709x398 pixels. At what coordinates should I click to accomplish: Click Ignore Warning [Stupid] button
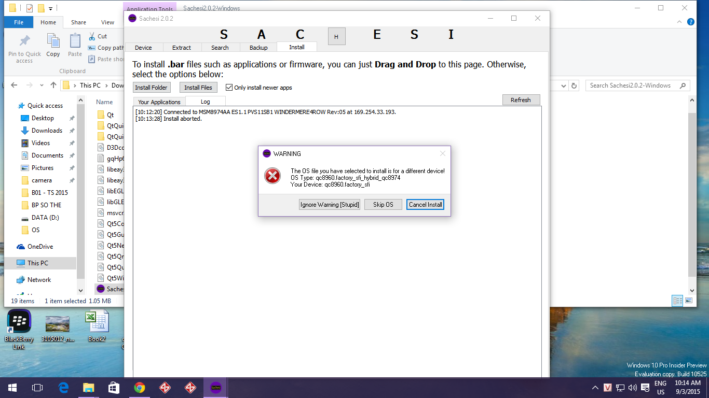click(x=330, y=205)
